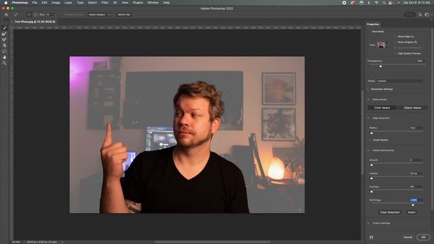Open the Preset Custom dropdown

[401, 81]
